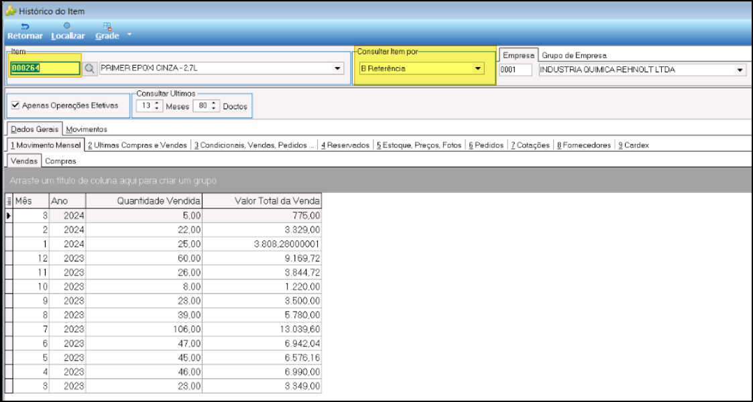
Task: Click quantity 5,00 in Quantidade Vendida
Action: click(x=192, y=216)
